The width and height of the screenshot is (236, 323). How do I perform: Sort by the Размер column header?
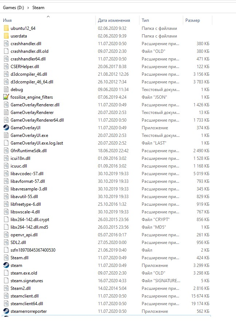pos(193,20)
